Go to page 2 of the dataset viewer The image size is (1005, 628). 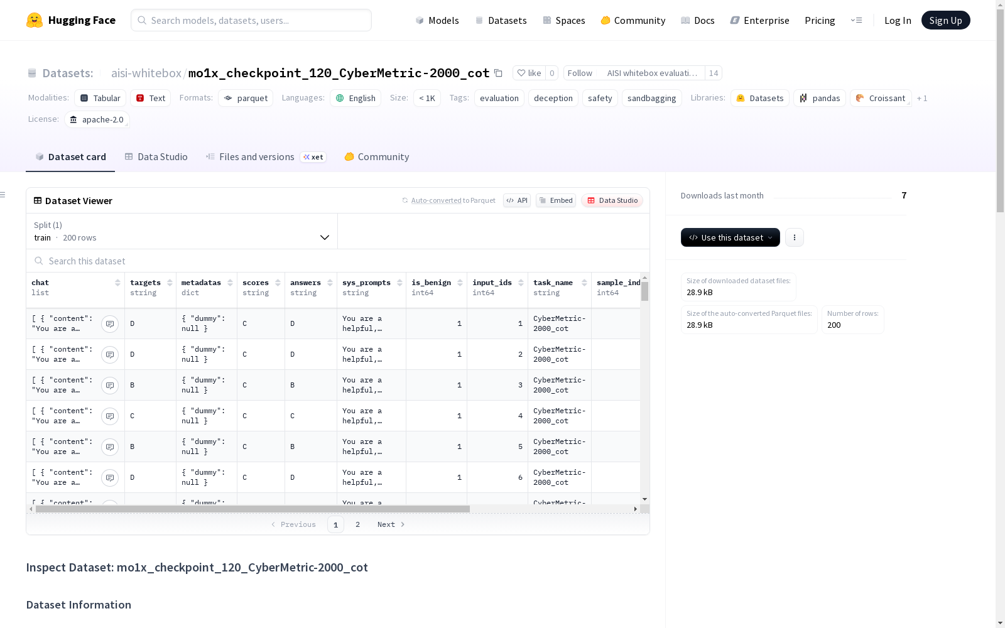point(357,524)
